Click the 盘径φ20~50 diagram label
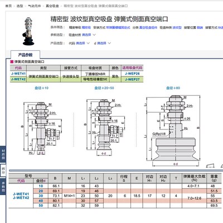 (x=104, y=88)
